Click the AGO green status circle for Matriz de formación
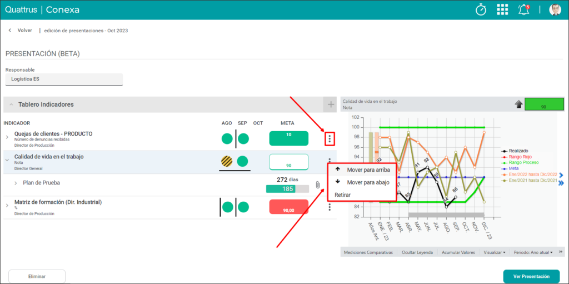The width and height of the screenshot is (569, 284). (x=227, y=207)
